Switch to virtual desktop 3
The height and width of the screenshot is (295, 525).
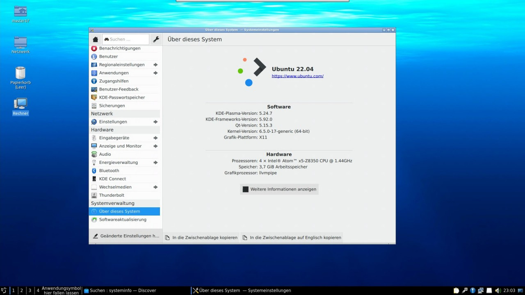tap(30, 290)
